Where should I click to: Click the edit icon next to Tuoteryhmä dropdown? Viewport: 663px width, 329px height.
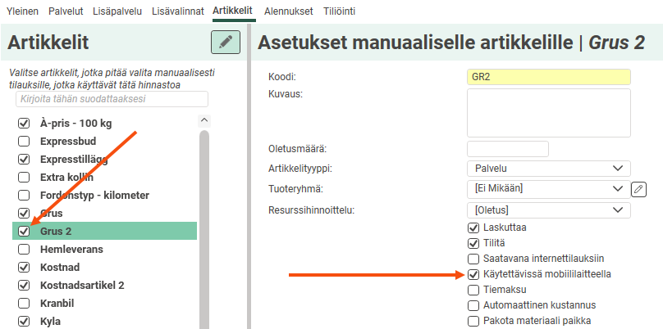tap(639, 189)
